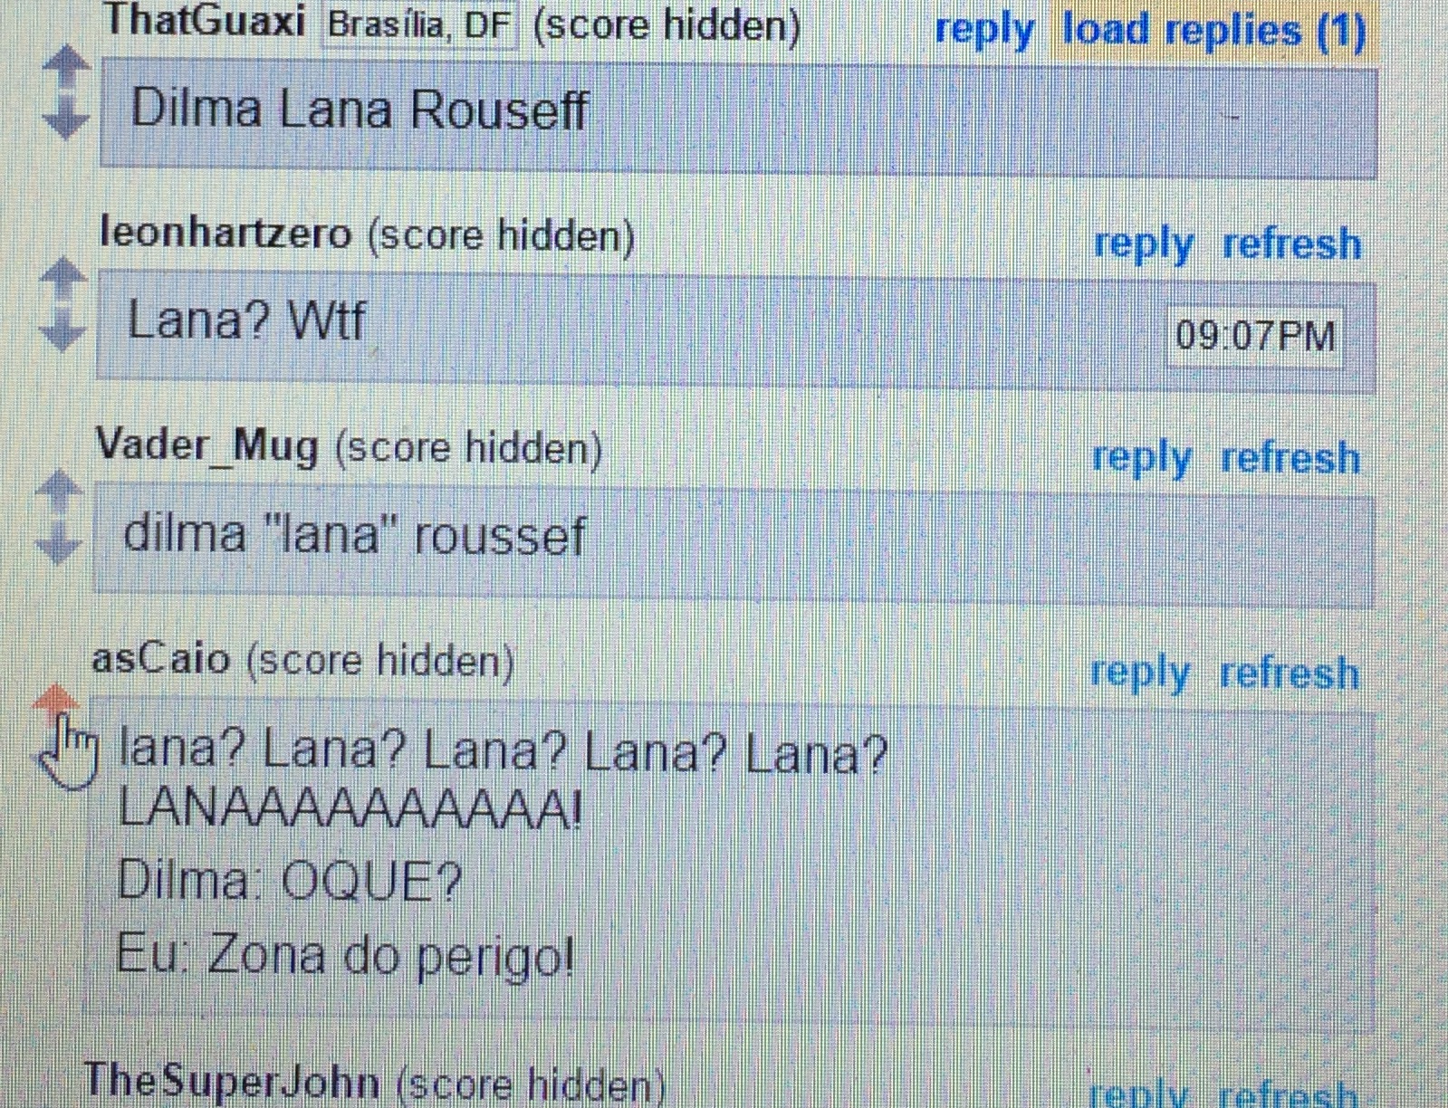The width and height of the screenshot is (1448, 1108).
Task: Open leonhartzero's username link
Action: (225, 234)
